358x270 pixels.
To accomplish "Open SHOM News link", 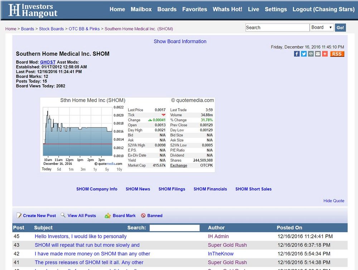I will (x=138, y=189).
